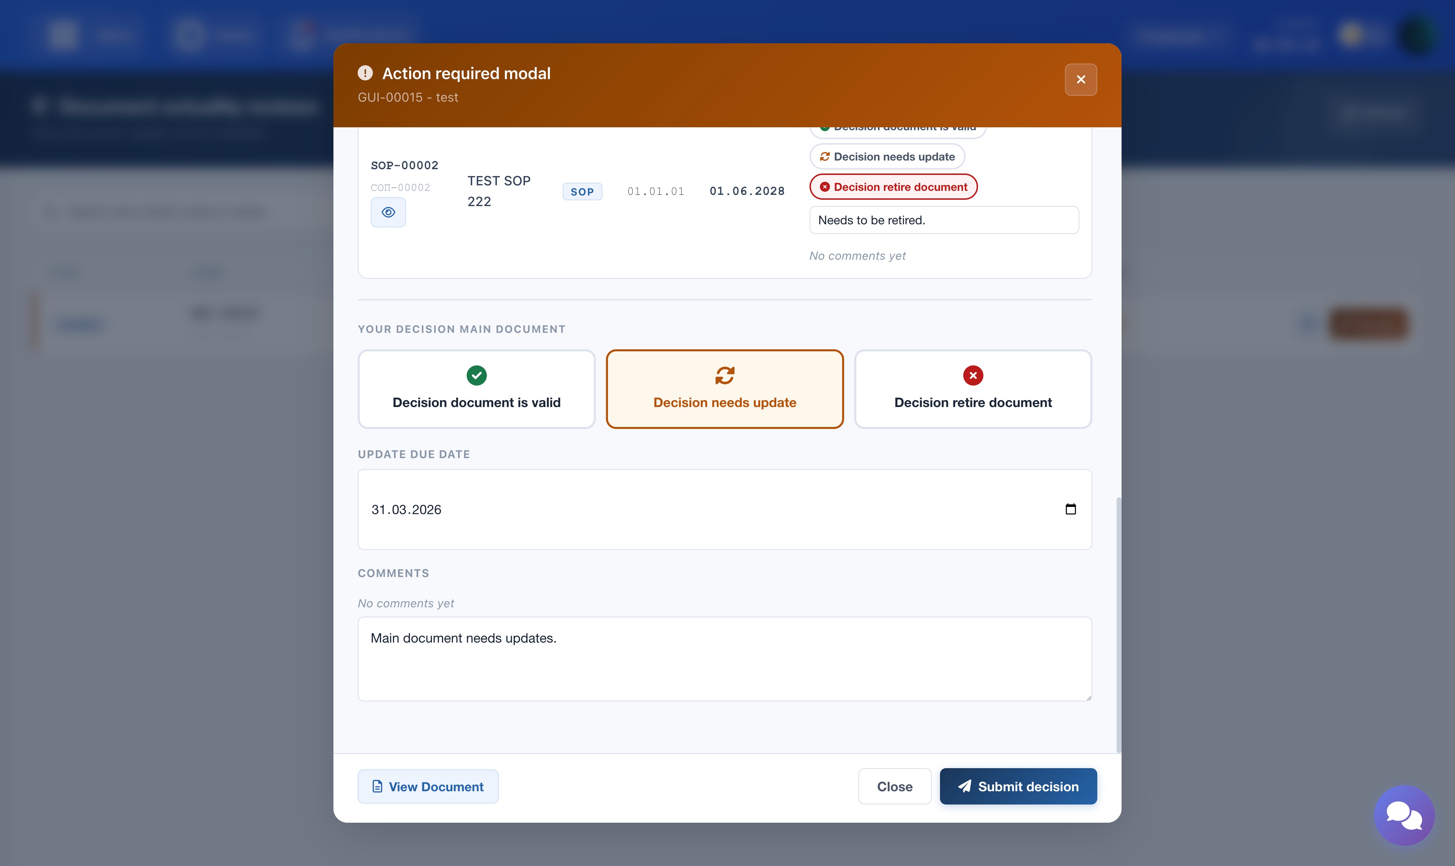Choose small Decision retire document chip

(x=893, y=187)
